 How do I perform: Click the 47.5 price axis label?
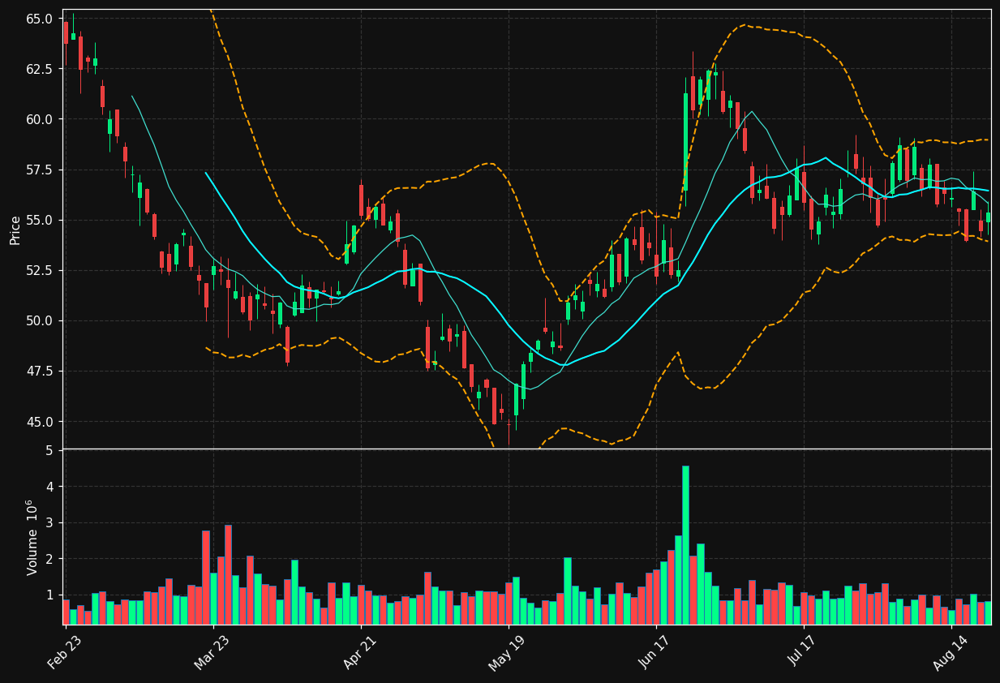point(39,371)
